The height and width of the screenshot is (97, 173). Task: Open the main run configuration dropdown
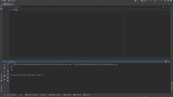pos(145,1)
